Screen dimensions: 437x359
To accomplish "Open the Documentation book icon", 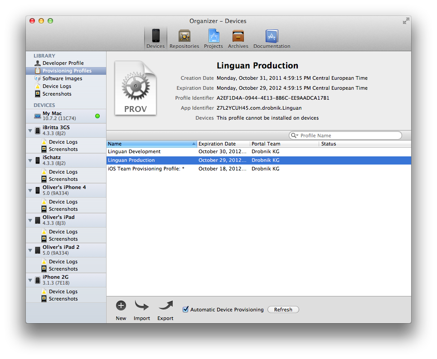I will [x=272, y=36].
